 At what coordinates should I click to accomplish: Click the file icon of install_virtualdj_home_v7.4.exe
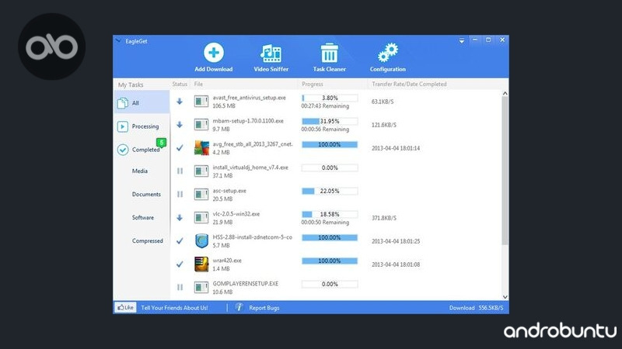(x=201, y=171)
